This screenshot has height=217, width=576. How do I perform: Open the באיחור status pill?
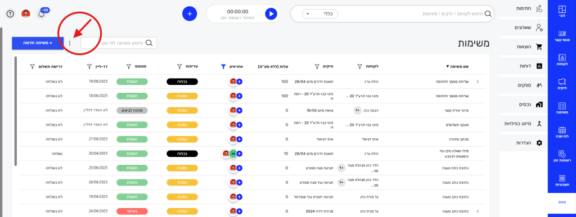(x=132, y=211)
